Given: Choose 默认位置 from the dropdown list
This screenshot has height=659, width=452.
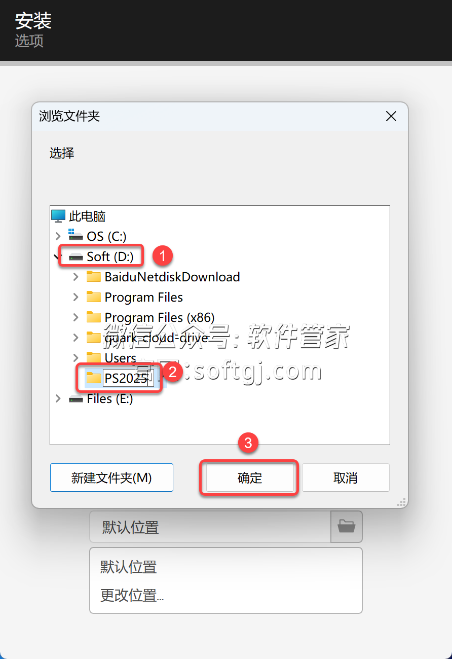Looking at the screenshot, I should click(129, 567).
